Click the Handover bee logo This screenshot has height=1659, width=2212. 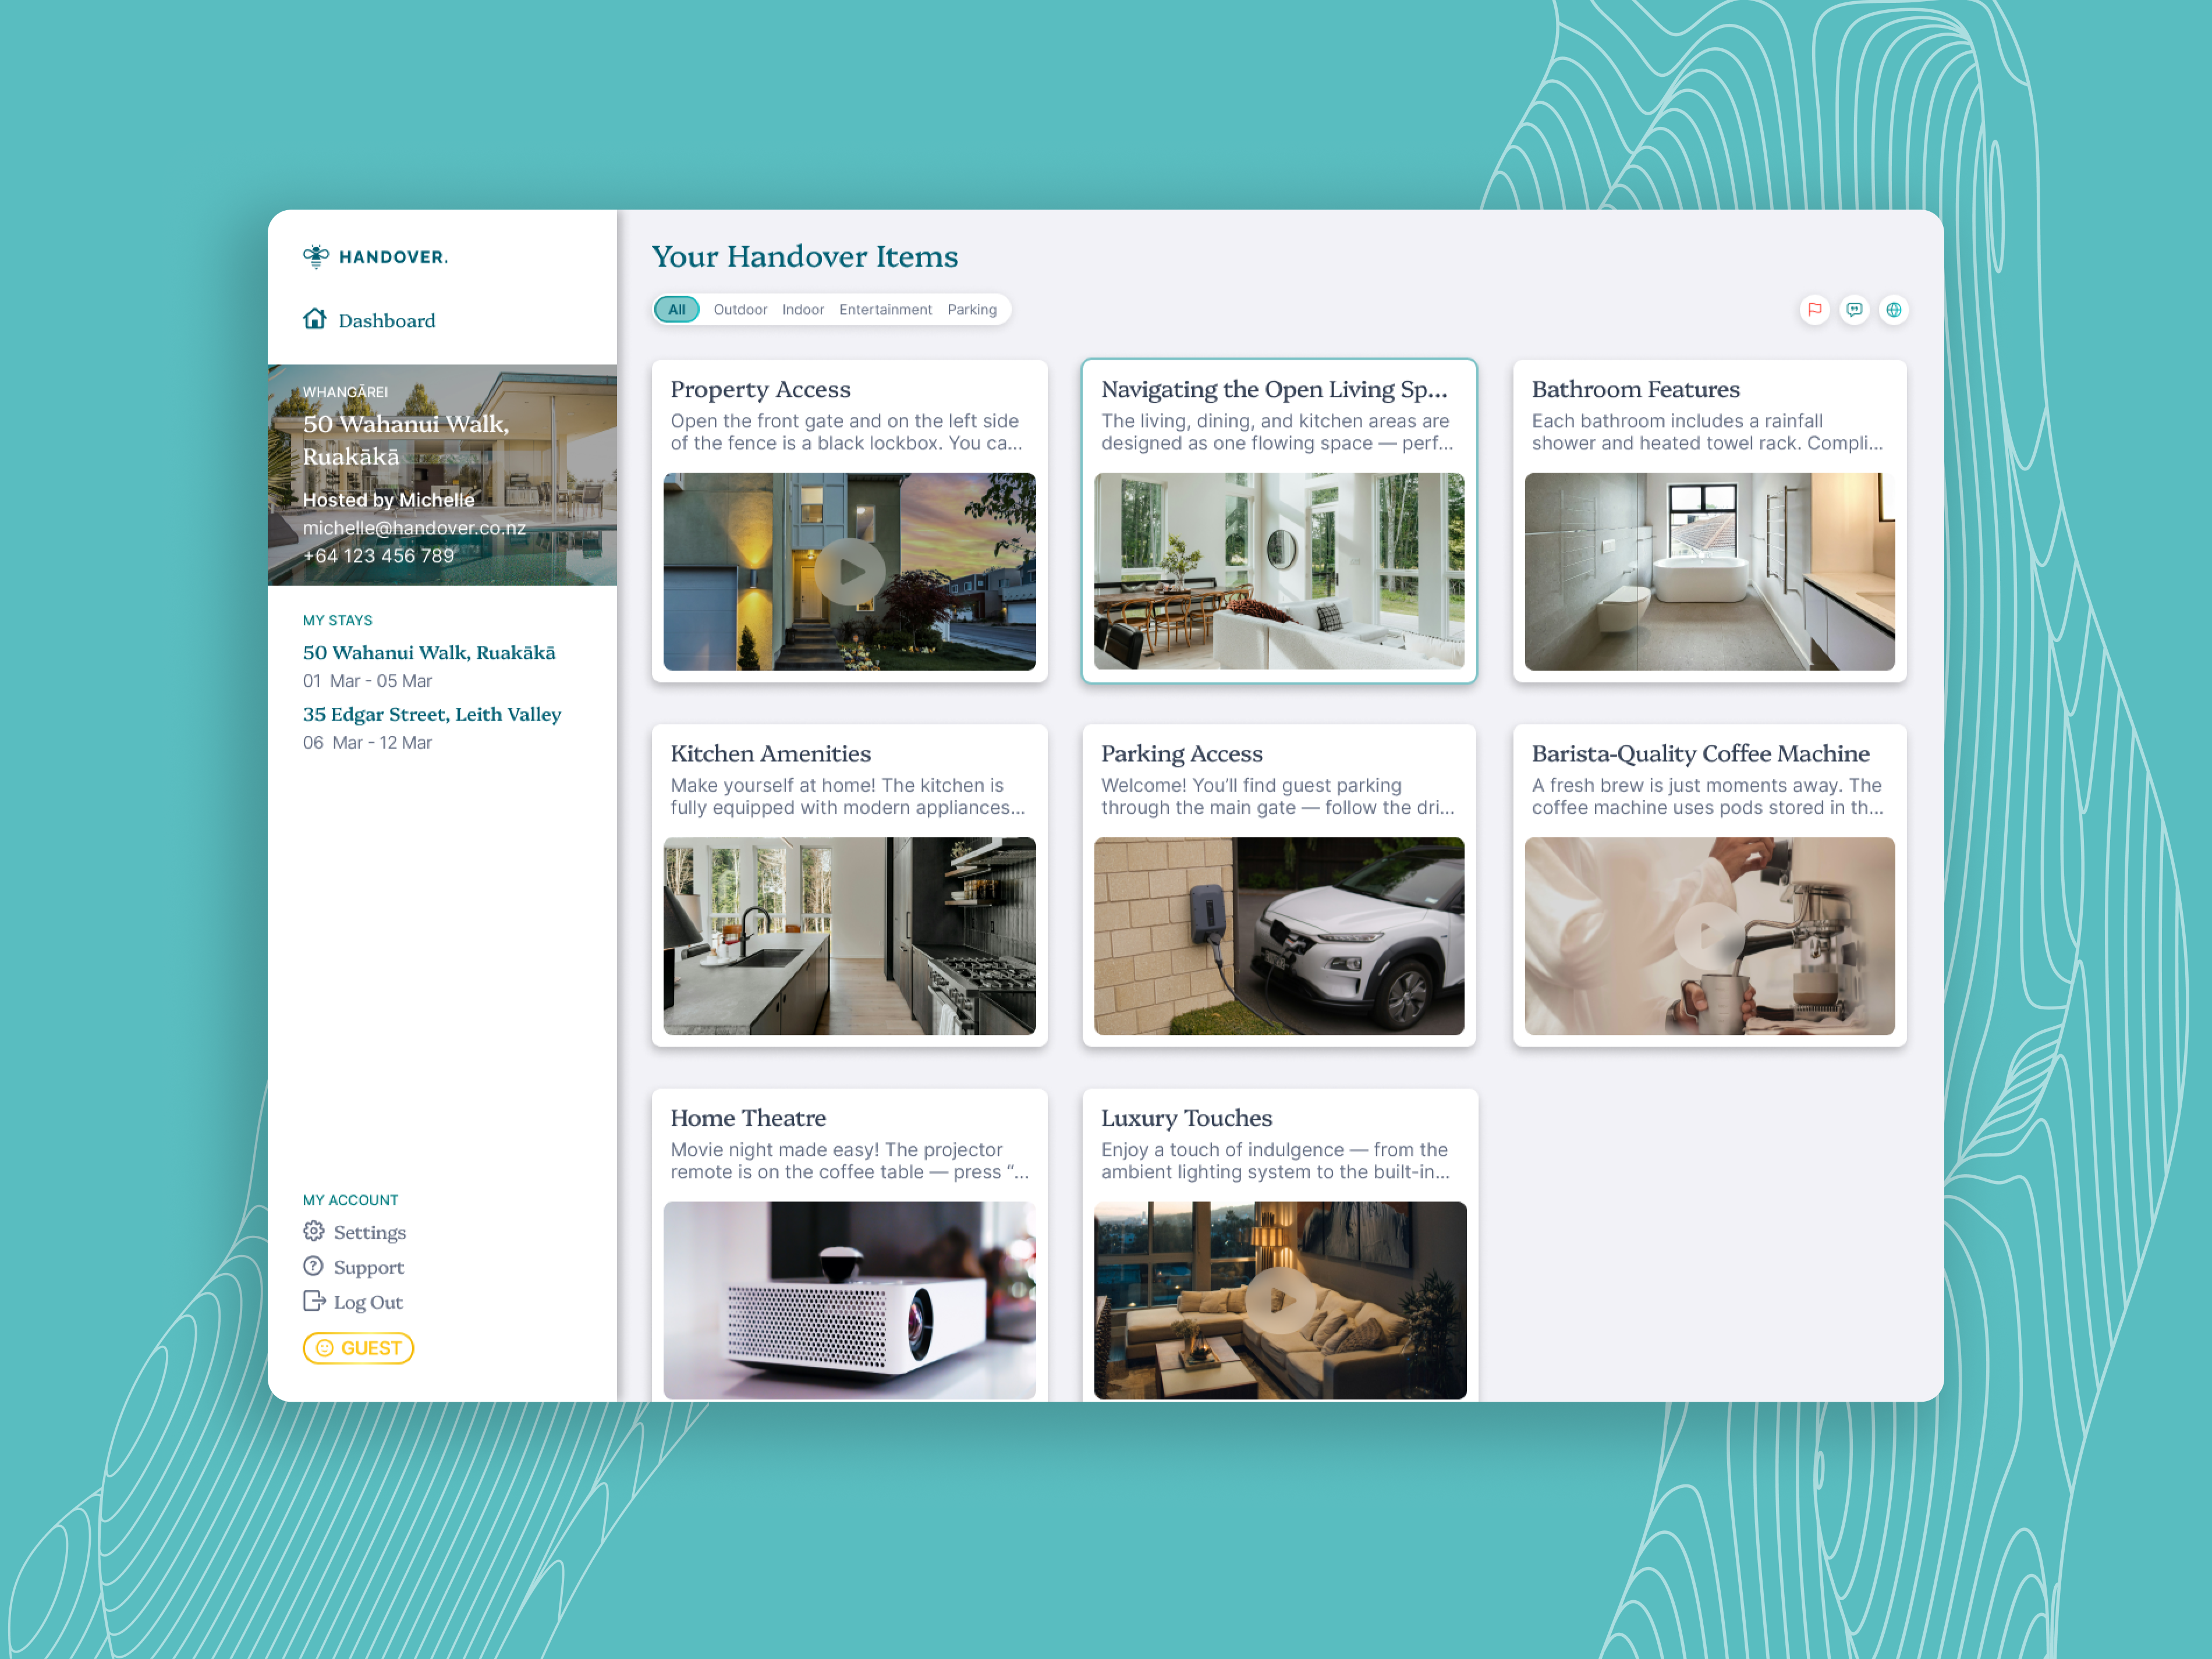316,257
